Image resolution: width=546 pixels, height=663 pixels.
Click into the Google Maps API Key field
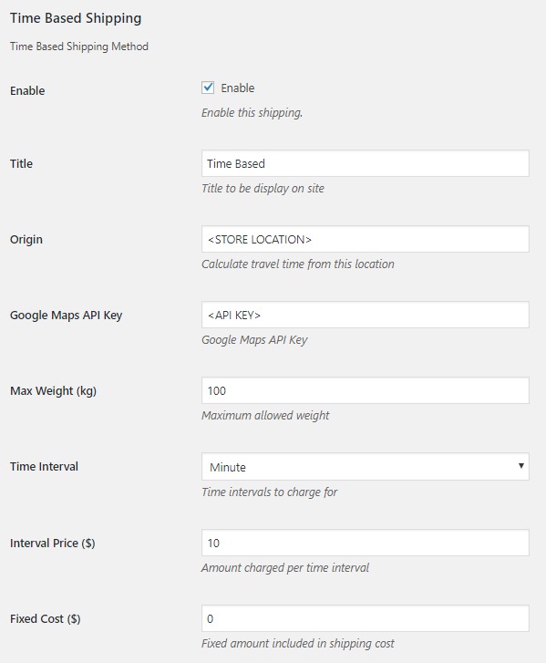pyautogui.click(x=366, y=315)
